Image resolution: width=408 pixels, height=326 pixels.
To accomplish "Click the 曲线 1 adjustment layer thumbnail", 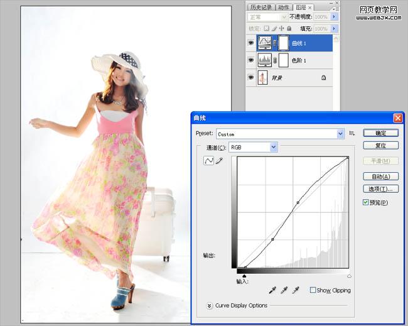I will click(264, 43).
